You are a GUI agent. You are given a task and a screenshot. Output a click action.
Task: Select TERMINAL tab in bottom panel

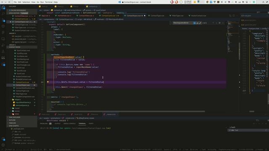point(82,123)
